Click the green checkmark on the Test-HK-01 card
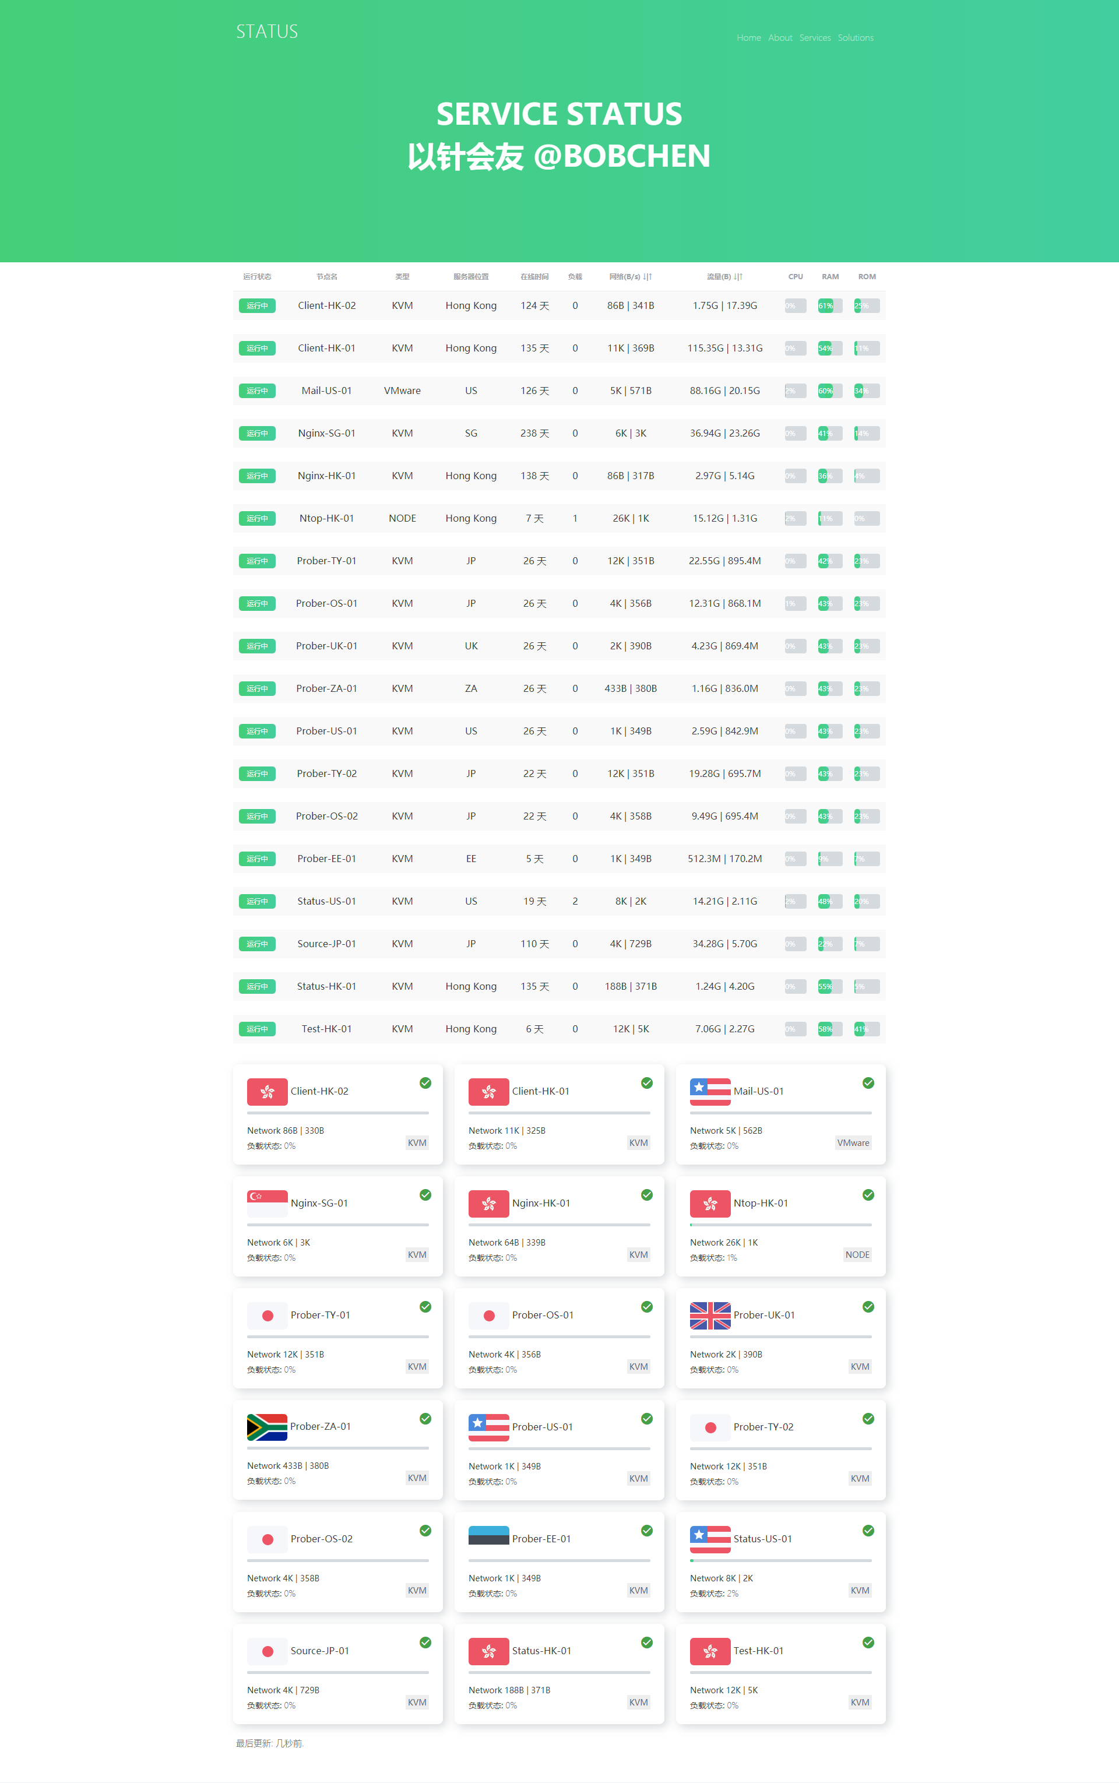This screenshot has height=1783, width=1119. click(868, 1641)
